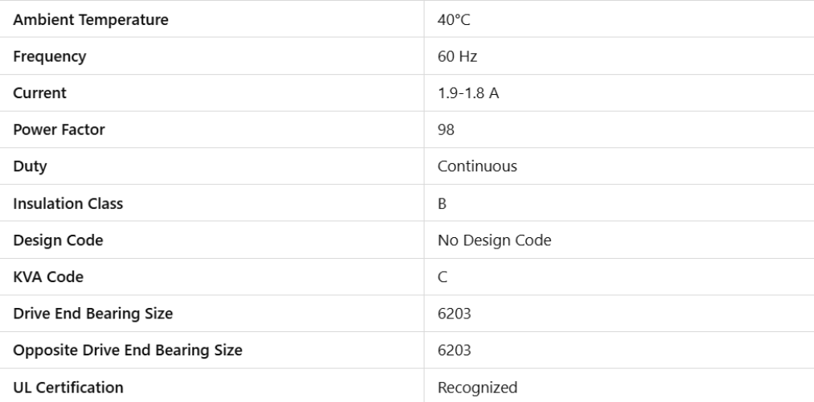Click the Drive End Bearing Size label
Image resolution: width=814 pixels, height=402 pixels.
pos(92,314)
